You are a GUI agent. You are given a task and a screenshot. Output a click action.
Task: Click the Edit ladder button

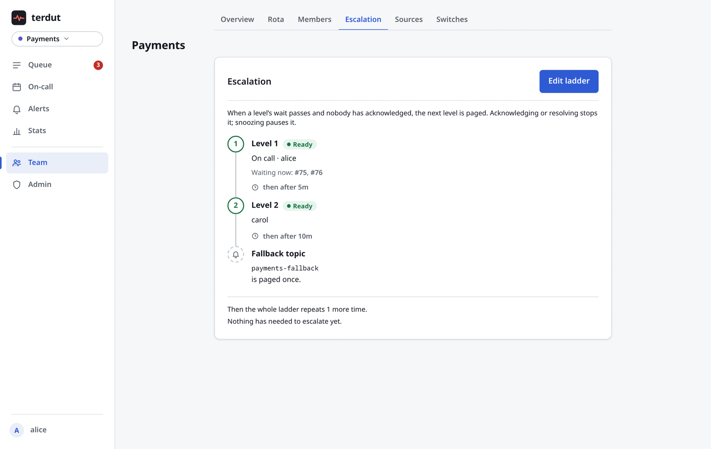point(569,81)
